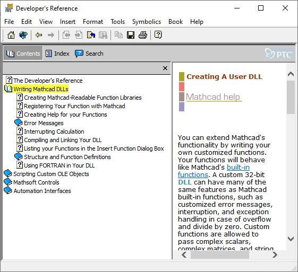Click the book icon beside Structure and Function Definitions

(19, 156)
